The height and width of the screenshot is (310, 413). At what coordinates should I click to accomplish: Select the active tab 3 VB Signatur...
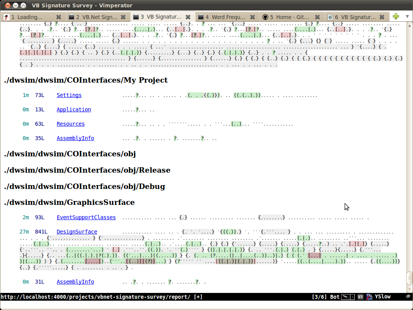[x=163, y=17]
